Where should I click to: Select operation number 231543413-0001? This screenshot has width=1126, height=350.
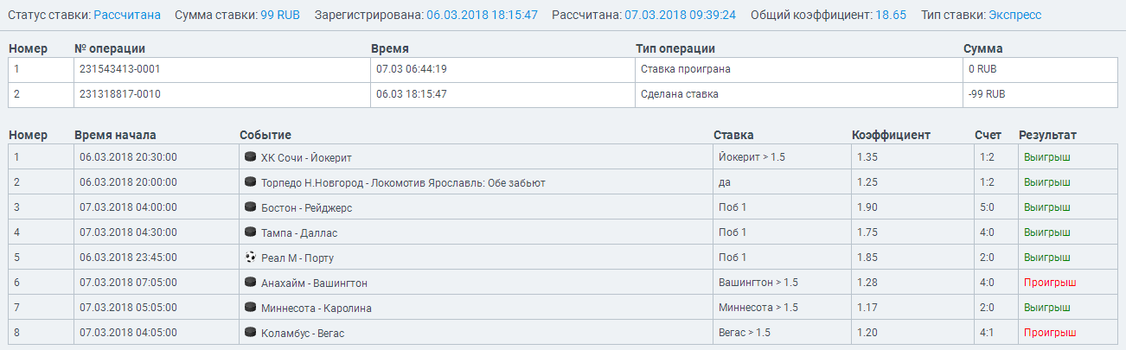click(x=119, y=69)
